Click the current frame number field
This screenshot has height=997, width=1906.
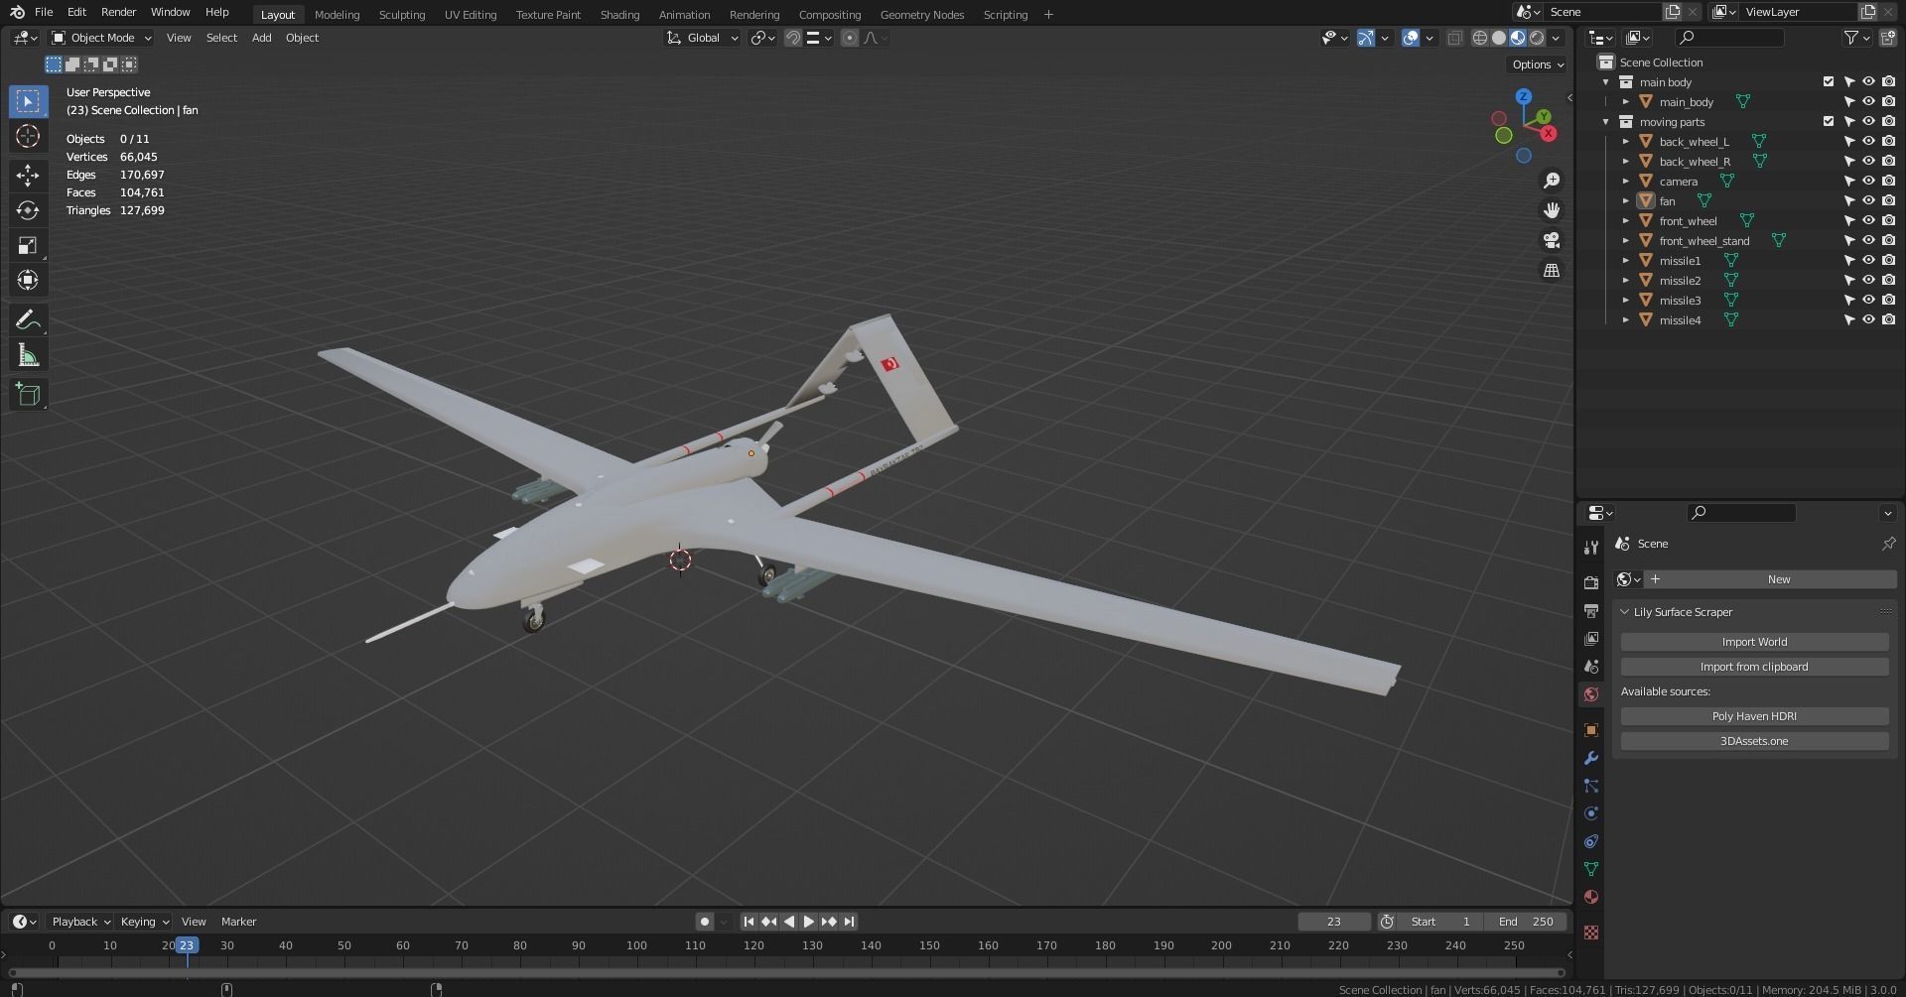coord(1333,922)
